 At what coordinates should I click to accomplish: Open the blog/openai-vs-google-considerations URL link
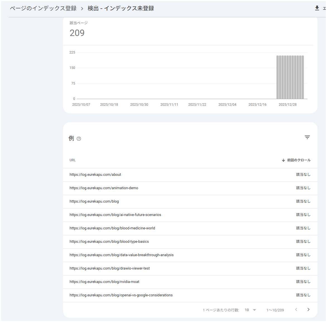pyautogui.click(x=121, y=295)
